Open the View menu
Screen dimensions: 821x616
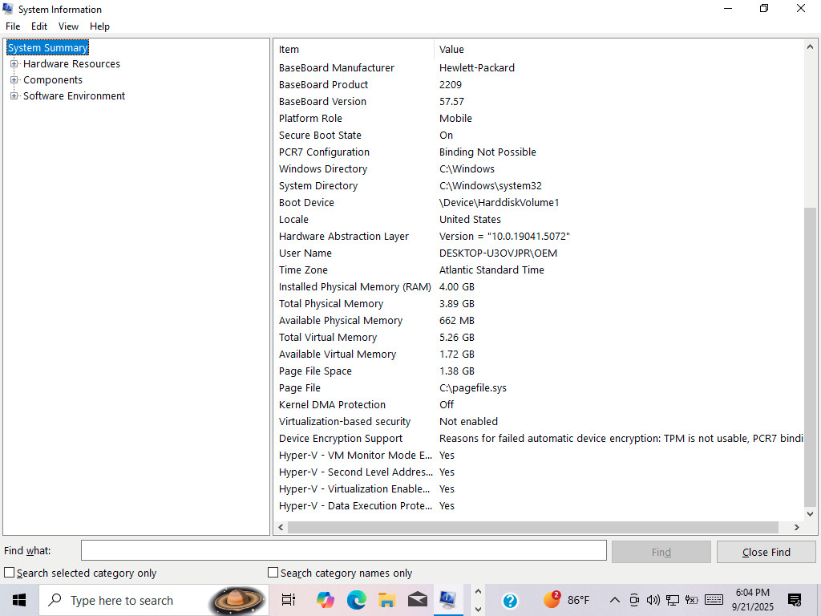pyautogui.click(x=69, y=26)
